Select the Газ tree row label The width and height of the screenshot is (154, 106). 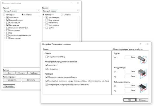click(x=10, y=33)
